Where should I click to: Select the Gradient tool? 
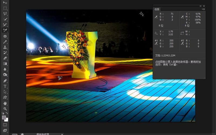click(5, 64)
